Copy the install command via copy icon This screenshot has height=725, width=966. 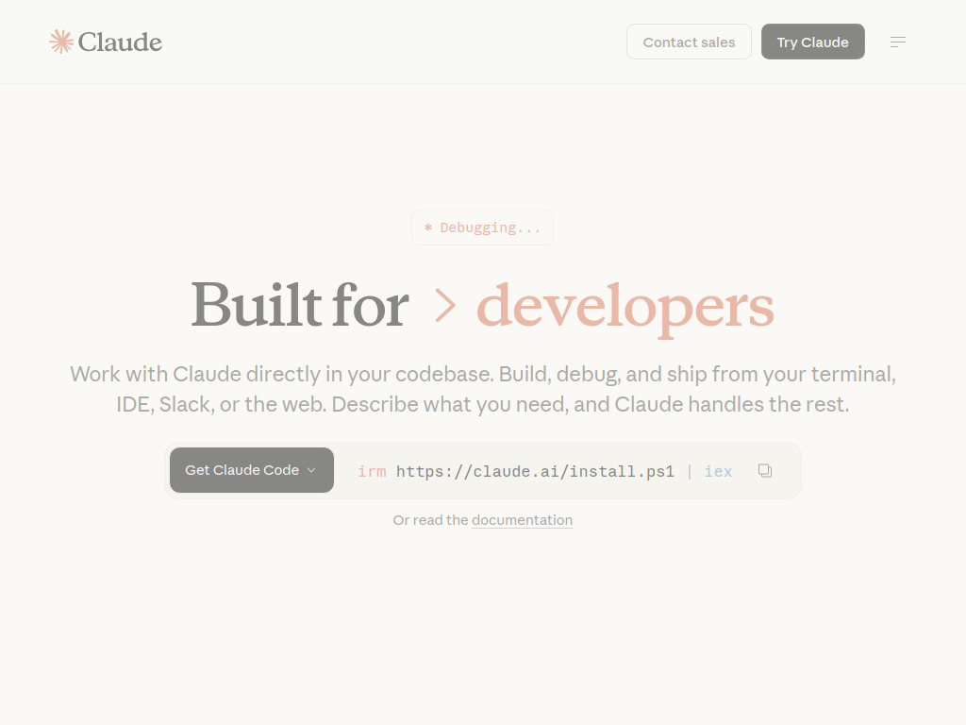(x=765, y=470)
